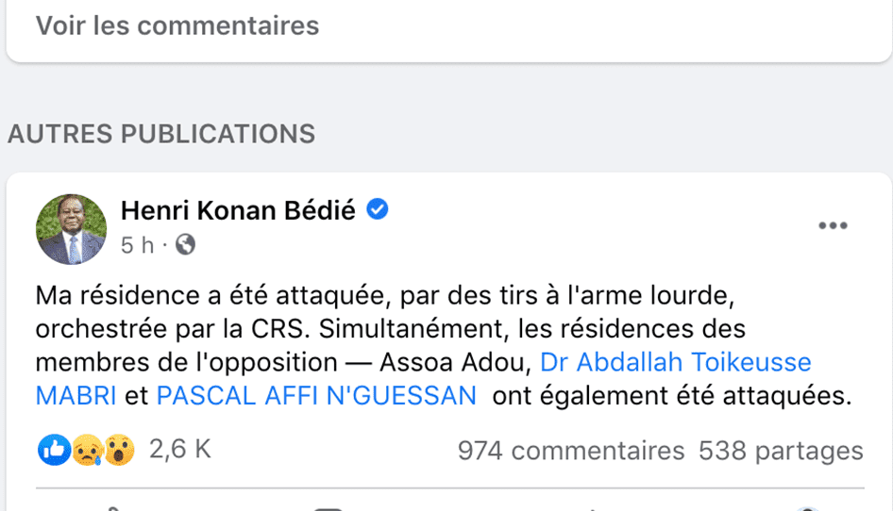Open Dr Abdallah Toikeusse MABRI tagged profile
The image size is (893, 511).
(x=675, y=362)
